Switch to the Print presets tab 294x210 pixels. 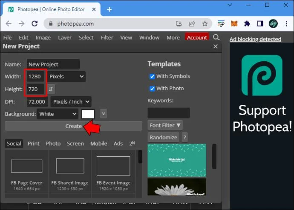tap(34, 144)
